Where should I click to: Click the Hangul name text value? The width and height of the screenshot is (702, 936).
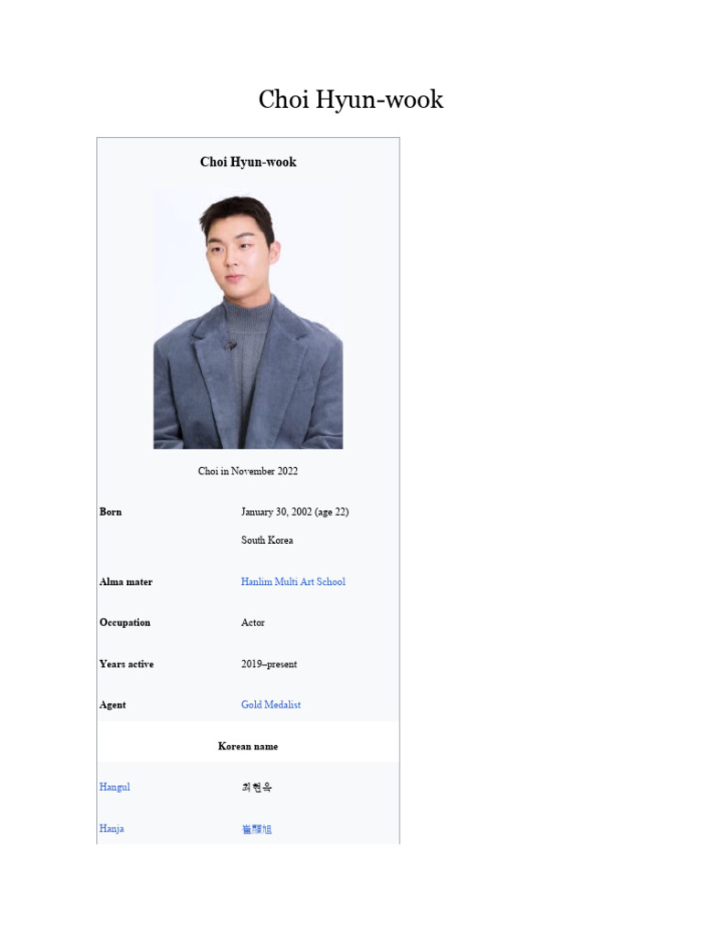(x=257, y=787)
